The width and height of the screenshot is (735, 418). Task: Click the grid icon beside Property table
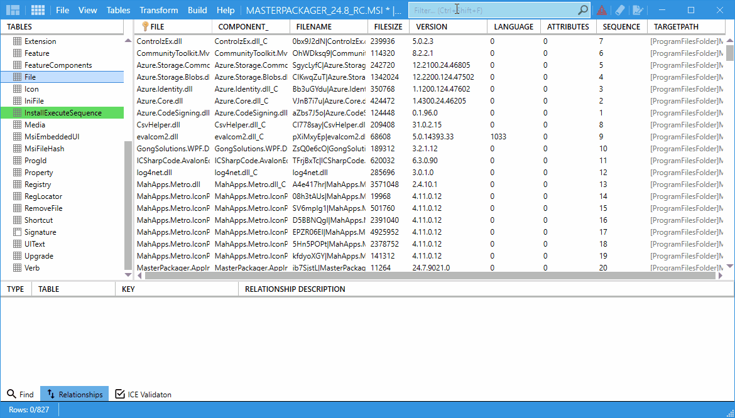click(x=18, y=172)
